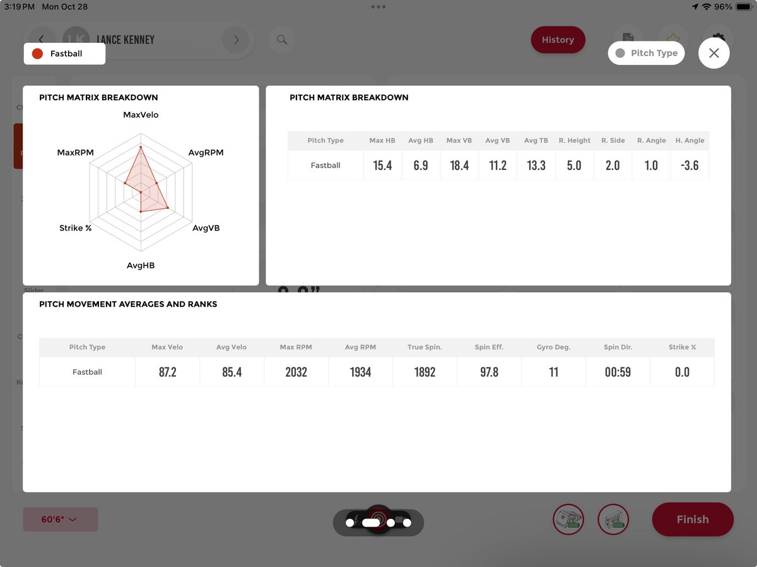757x567 pixels.
Task: Tap the 85.4 Avg Velo value
Action: [x=232, y=372]
